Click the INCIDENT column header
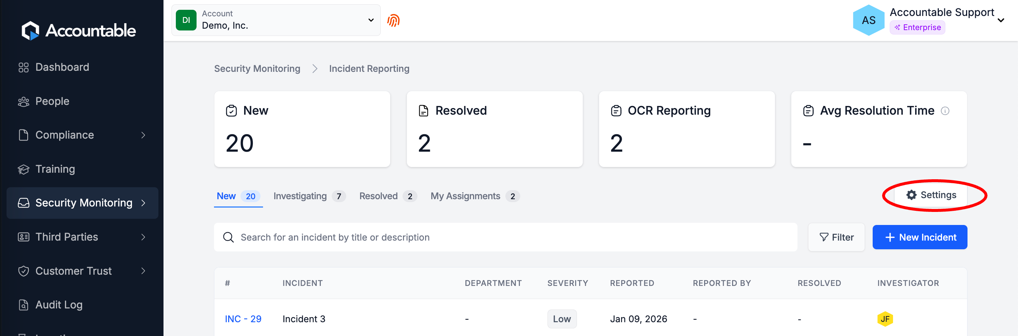1018x336 pixels. coord(302,283)
